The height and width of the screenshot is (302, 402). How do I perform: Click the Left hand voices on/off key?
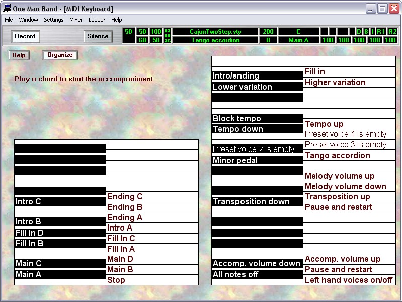(x=350, y=280)
